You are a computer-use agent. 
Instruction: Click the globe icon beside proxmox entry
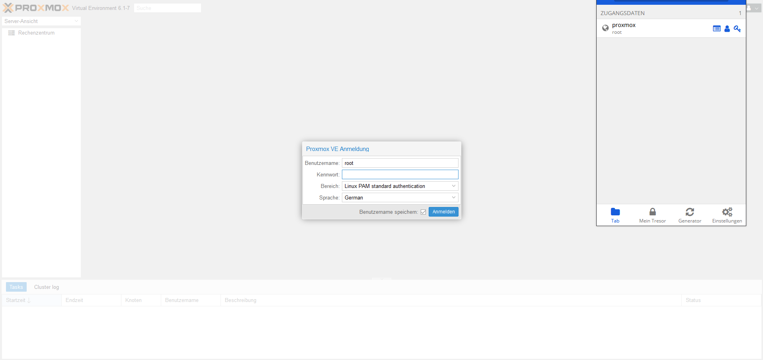coord(605,28)
